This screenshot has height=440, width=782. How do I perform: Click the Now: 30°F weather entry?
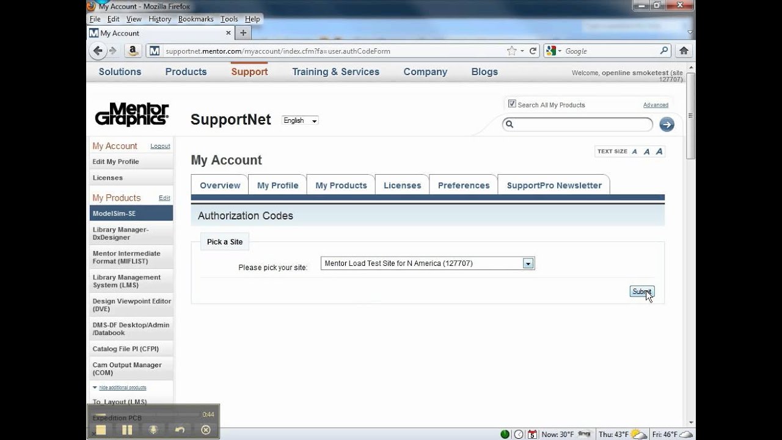coord(566,435)
